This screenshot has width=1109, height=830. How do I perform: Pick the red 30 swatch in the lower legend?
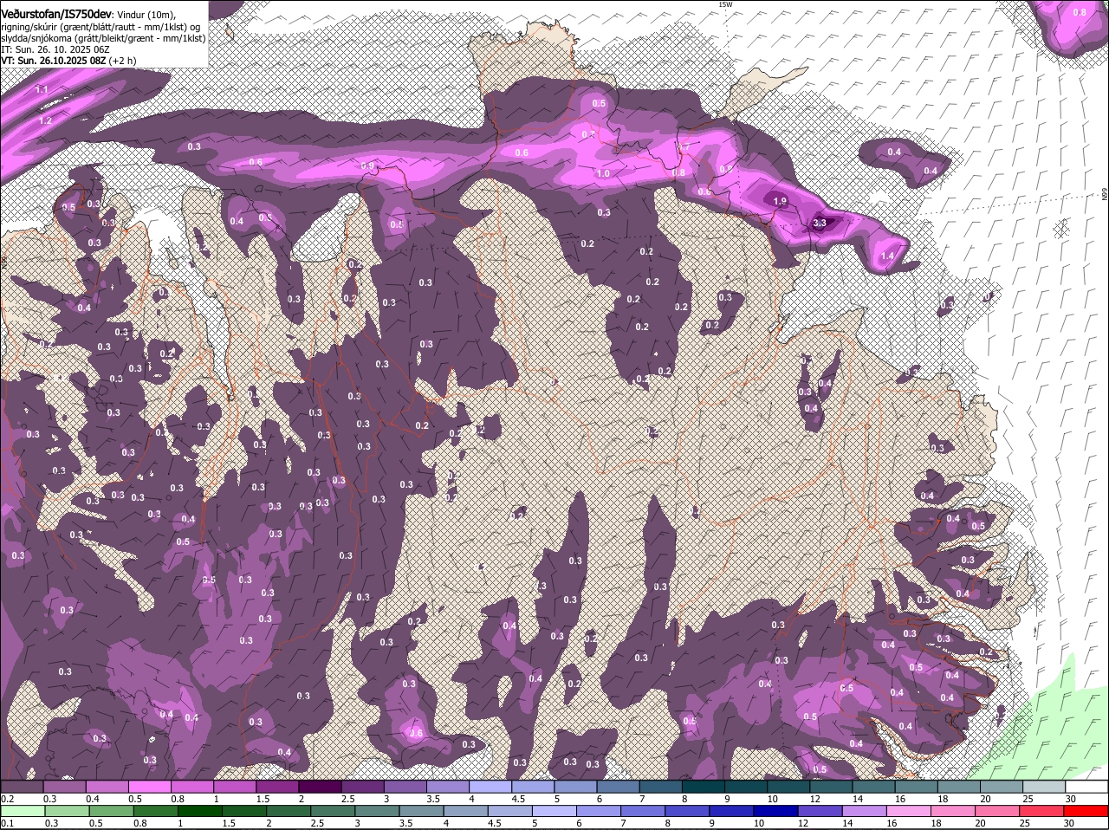tap(1087, 811)
